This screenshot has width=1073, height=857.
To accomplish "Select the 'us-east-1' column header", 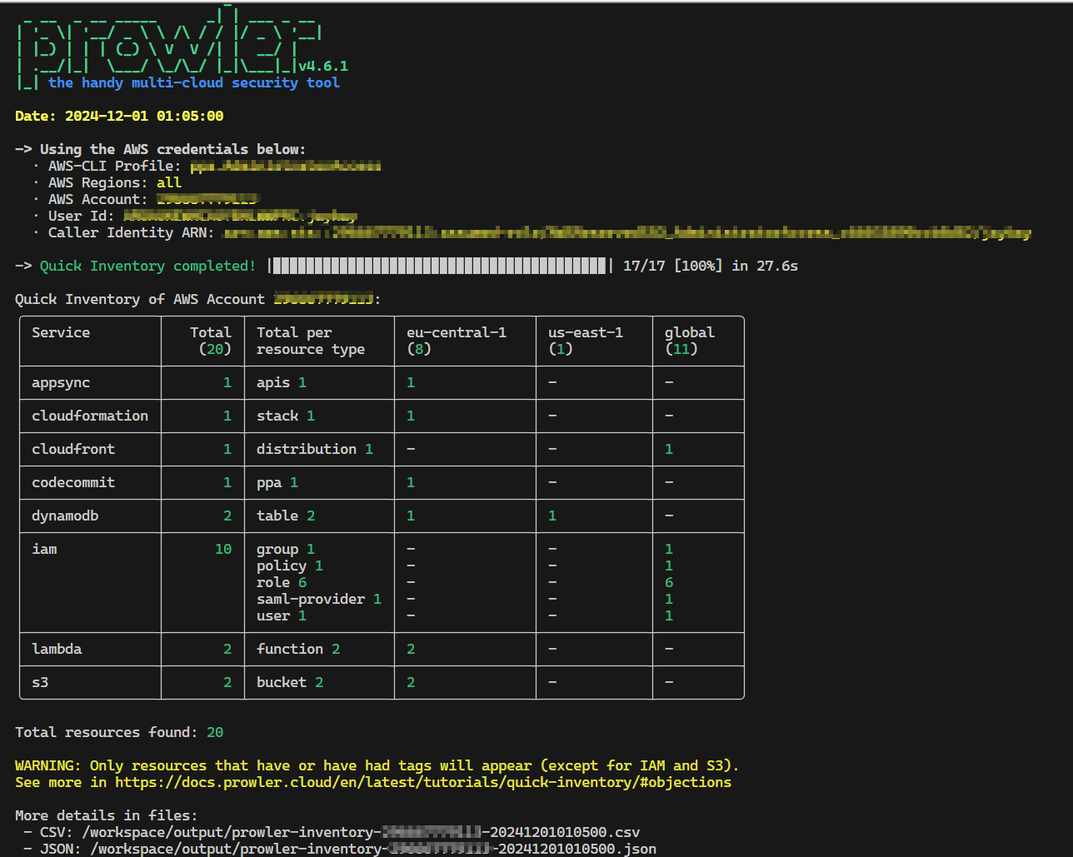I will tap(585, 332).
